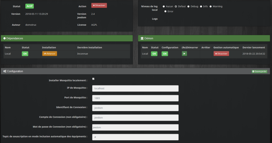This screenshot has width=272, height=143.
Task: Click the circle icon beside Dépendances title
Action: pos(5,38)
